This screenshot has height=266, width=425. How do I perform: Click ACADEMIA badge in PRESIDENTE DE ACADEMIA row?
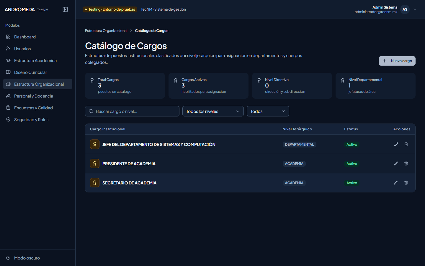[x=294, y=164]
